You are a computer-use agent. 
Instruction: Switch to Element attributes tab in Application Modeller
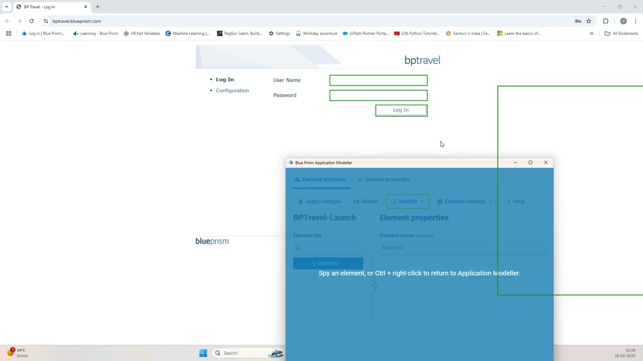click(320, 179)
